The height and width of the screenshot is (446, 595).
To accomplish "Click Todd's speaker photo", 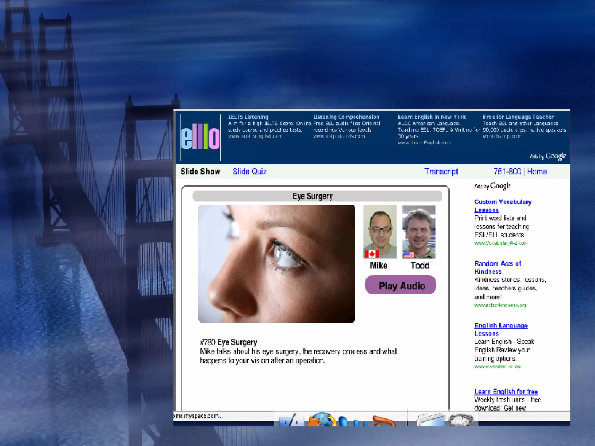I will click(x=419, y=229).
